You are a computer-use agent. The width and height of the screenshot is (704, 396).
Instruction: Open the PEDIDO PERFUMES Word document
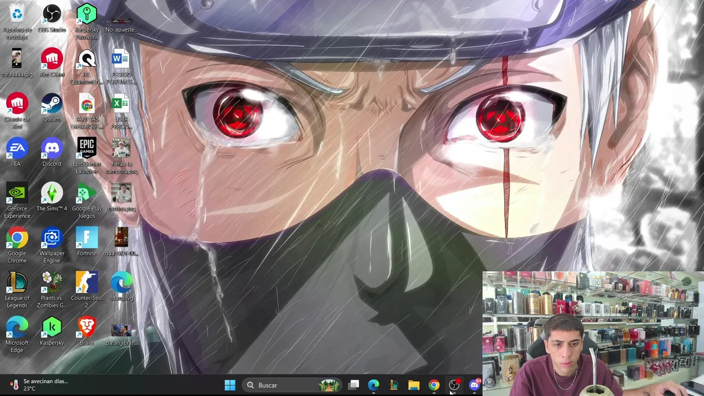click(x=121, y=67)
